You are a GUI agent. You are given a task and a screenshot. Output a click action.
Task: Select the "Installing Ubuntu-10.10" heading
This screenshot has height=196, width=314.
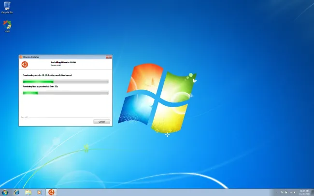[63, 62]
